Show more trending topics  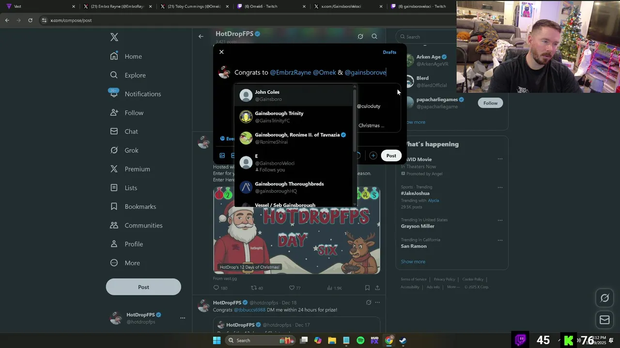413,261
